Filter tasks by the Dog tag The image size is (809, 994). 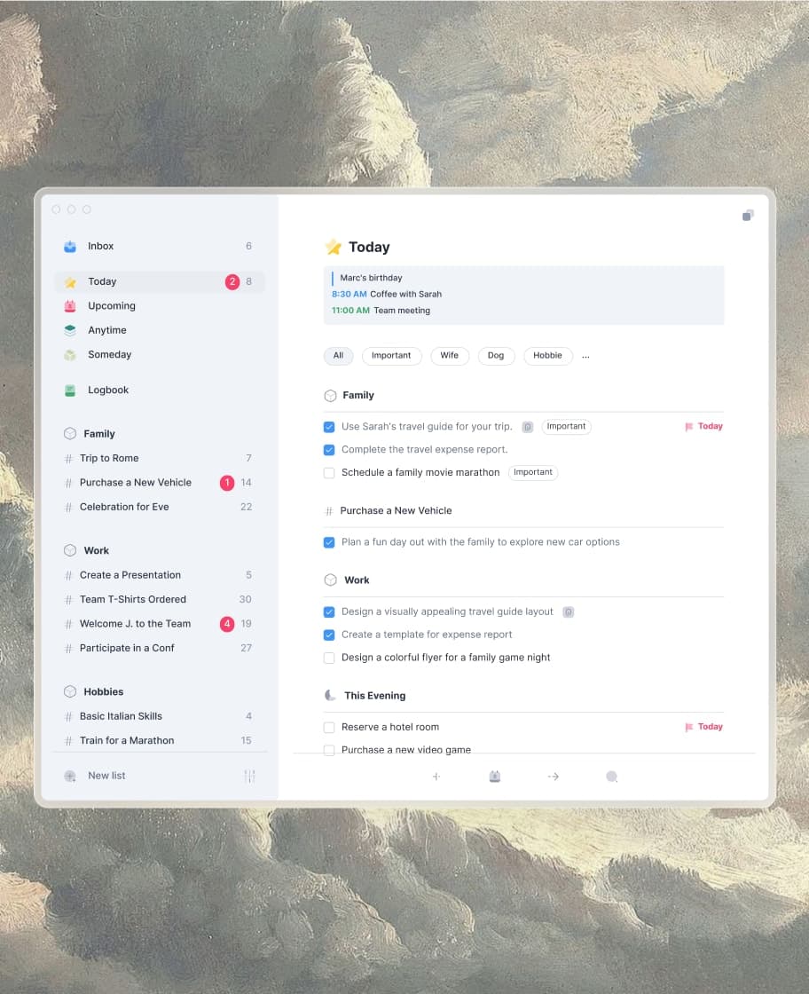pos(496,356)
